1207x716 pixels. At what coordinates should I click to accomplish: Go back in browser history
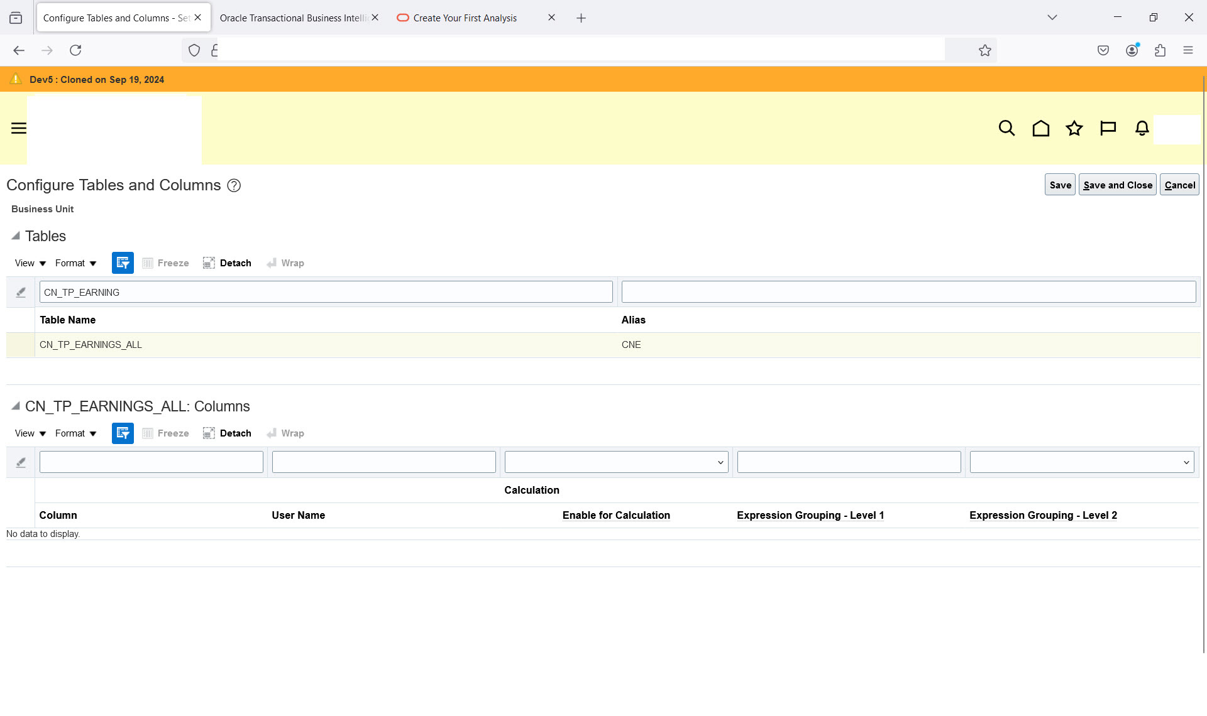[19, 50]
